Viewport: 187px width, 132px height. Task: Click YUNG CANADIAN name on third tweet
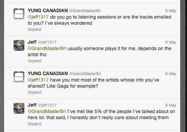[x=48, y=73]
